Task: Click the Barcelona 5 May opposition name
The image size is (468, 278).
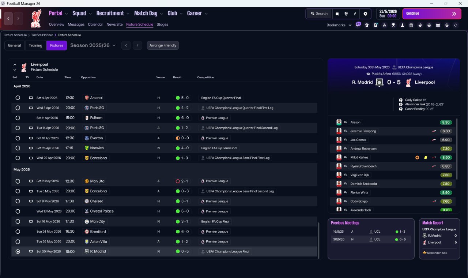Action: [98, 191]
